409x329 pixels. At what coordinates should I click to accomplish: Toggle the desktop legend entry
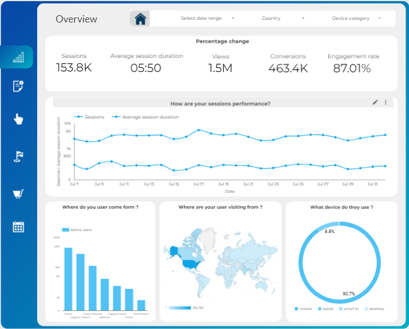click(374, 309)
